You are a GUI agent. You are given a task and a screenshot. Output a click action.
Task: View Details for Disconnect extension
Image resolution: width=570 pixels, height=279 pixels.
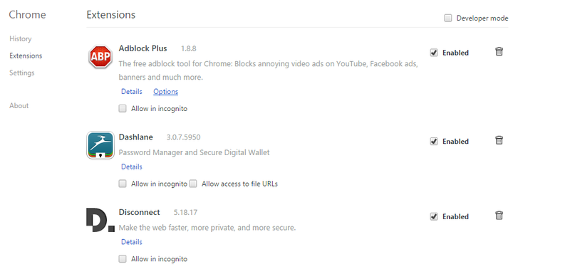point(132,242)
